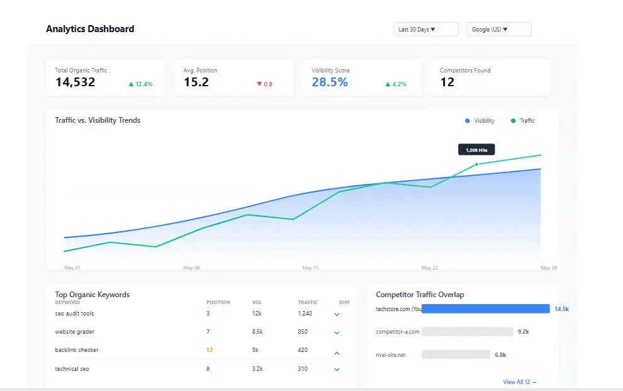
Task: Click the May 15 axis label
Action: [x=310, y=268]
